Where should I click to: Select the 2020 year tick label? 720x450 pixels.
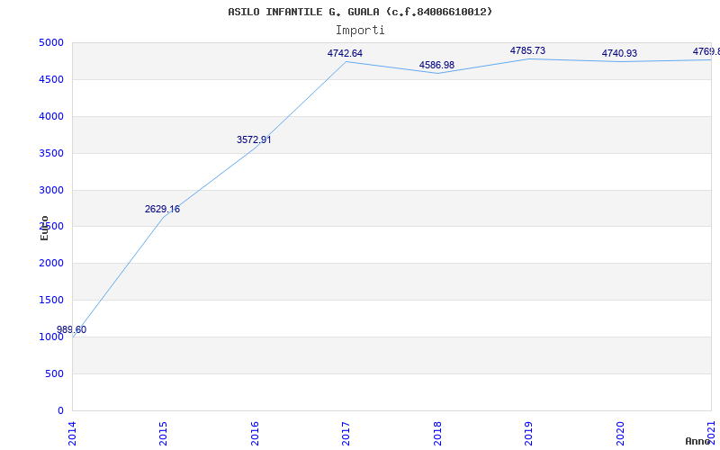(620, 434)
